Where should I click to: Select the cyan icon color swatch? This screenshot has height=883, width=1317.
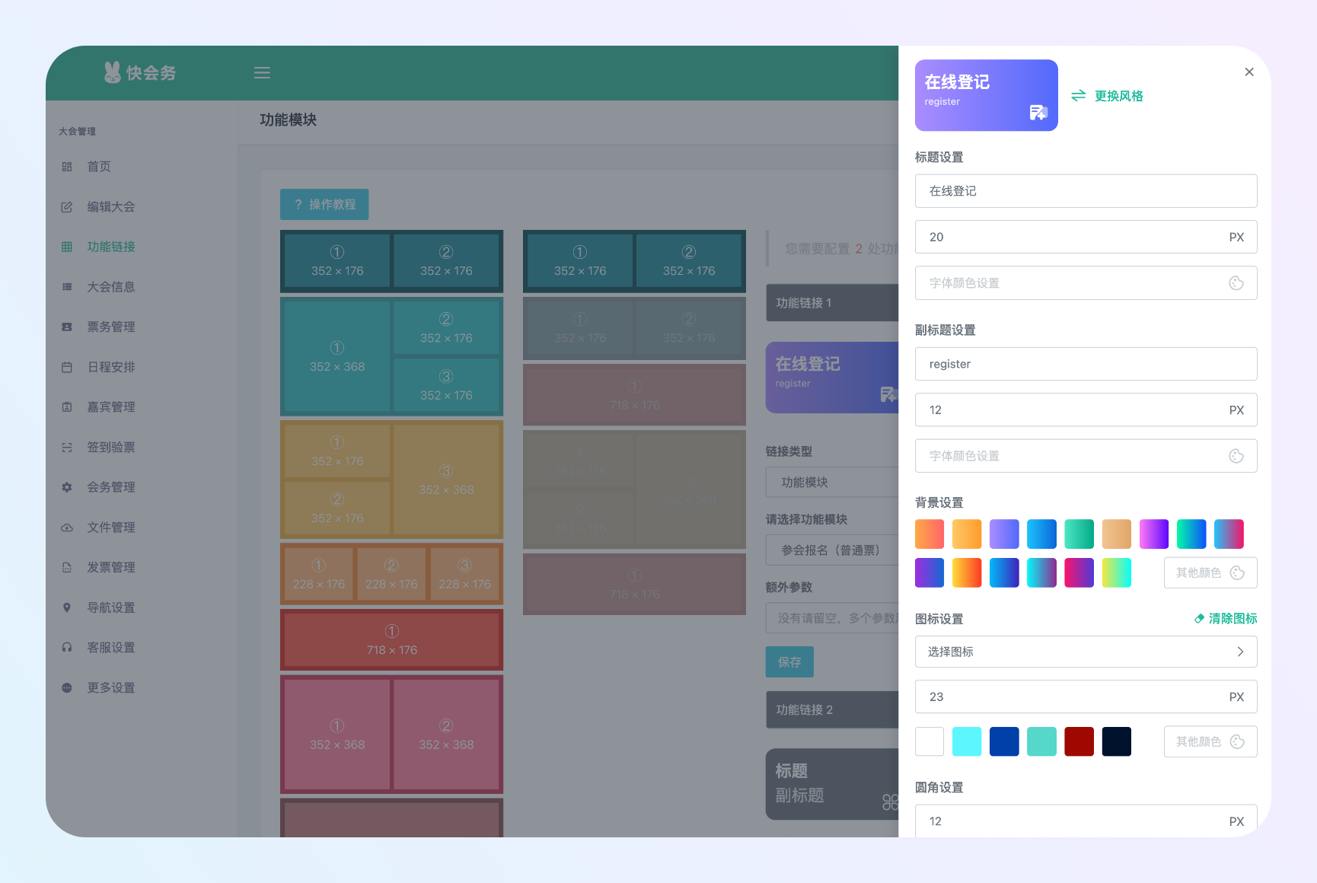coord(967,741)
